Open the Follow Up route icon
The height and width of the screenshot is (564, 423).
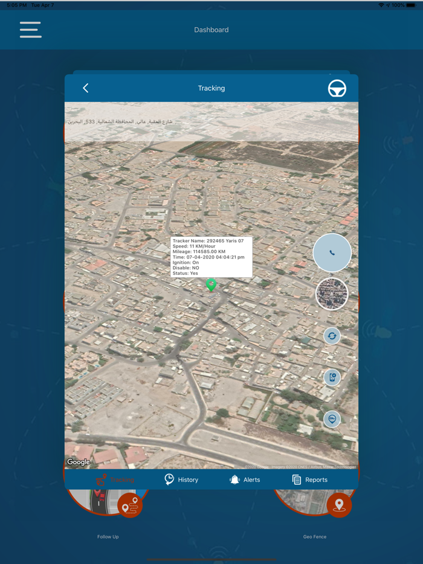click(130, 505)
